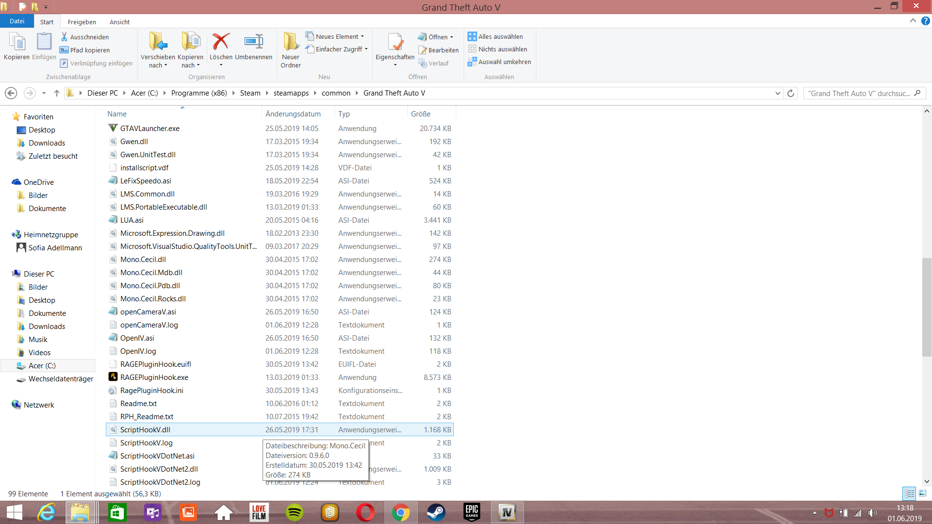Click the Ausschneiden scissors icon
Image resolution: width=932 pixels, height=524 pixels.
pos(64,37)
